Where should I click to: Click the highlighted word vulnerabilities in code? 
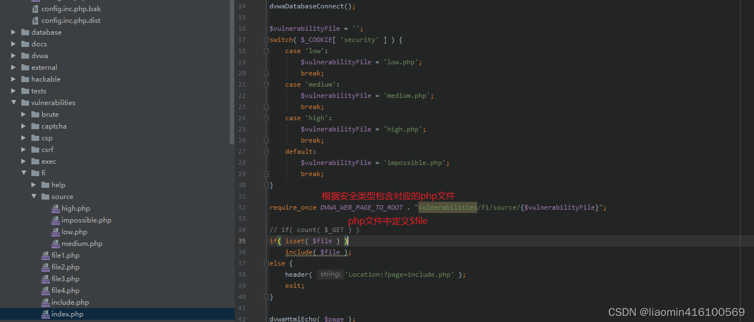coord(448,207)
